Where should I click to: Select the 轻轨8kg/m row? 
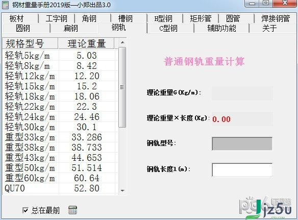[x=60, y=66]
